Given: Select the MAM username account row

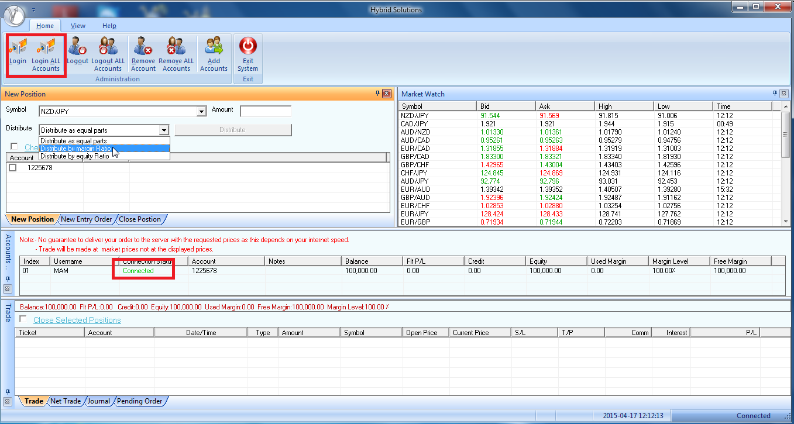Looking at the screenshot, I should tap(403, 271).
